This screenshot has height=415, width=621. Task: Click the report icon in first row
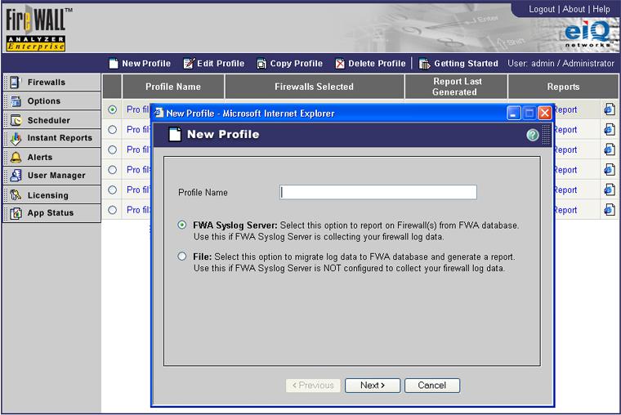(x=609, y=109)
